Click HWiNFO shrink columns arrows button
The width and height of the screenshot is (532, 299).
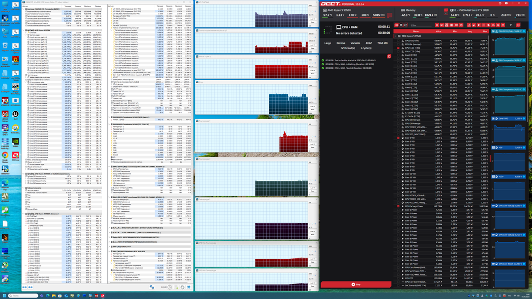(x=30, y=287)
